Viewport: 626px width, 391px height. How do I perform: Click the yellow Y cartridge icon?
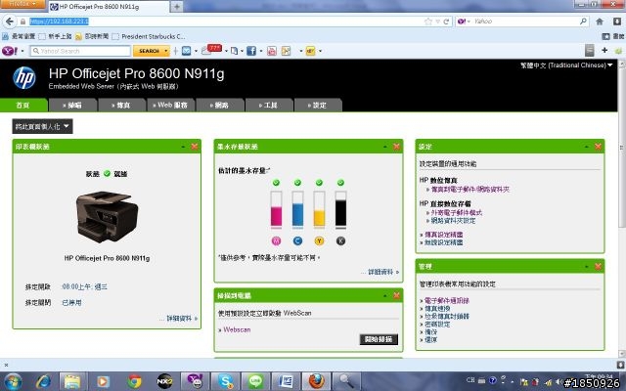[x=319, y=240]
